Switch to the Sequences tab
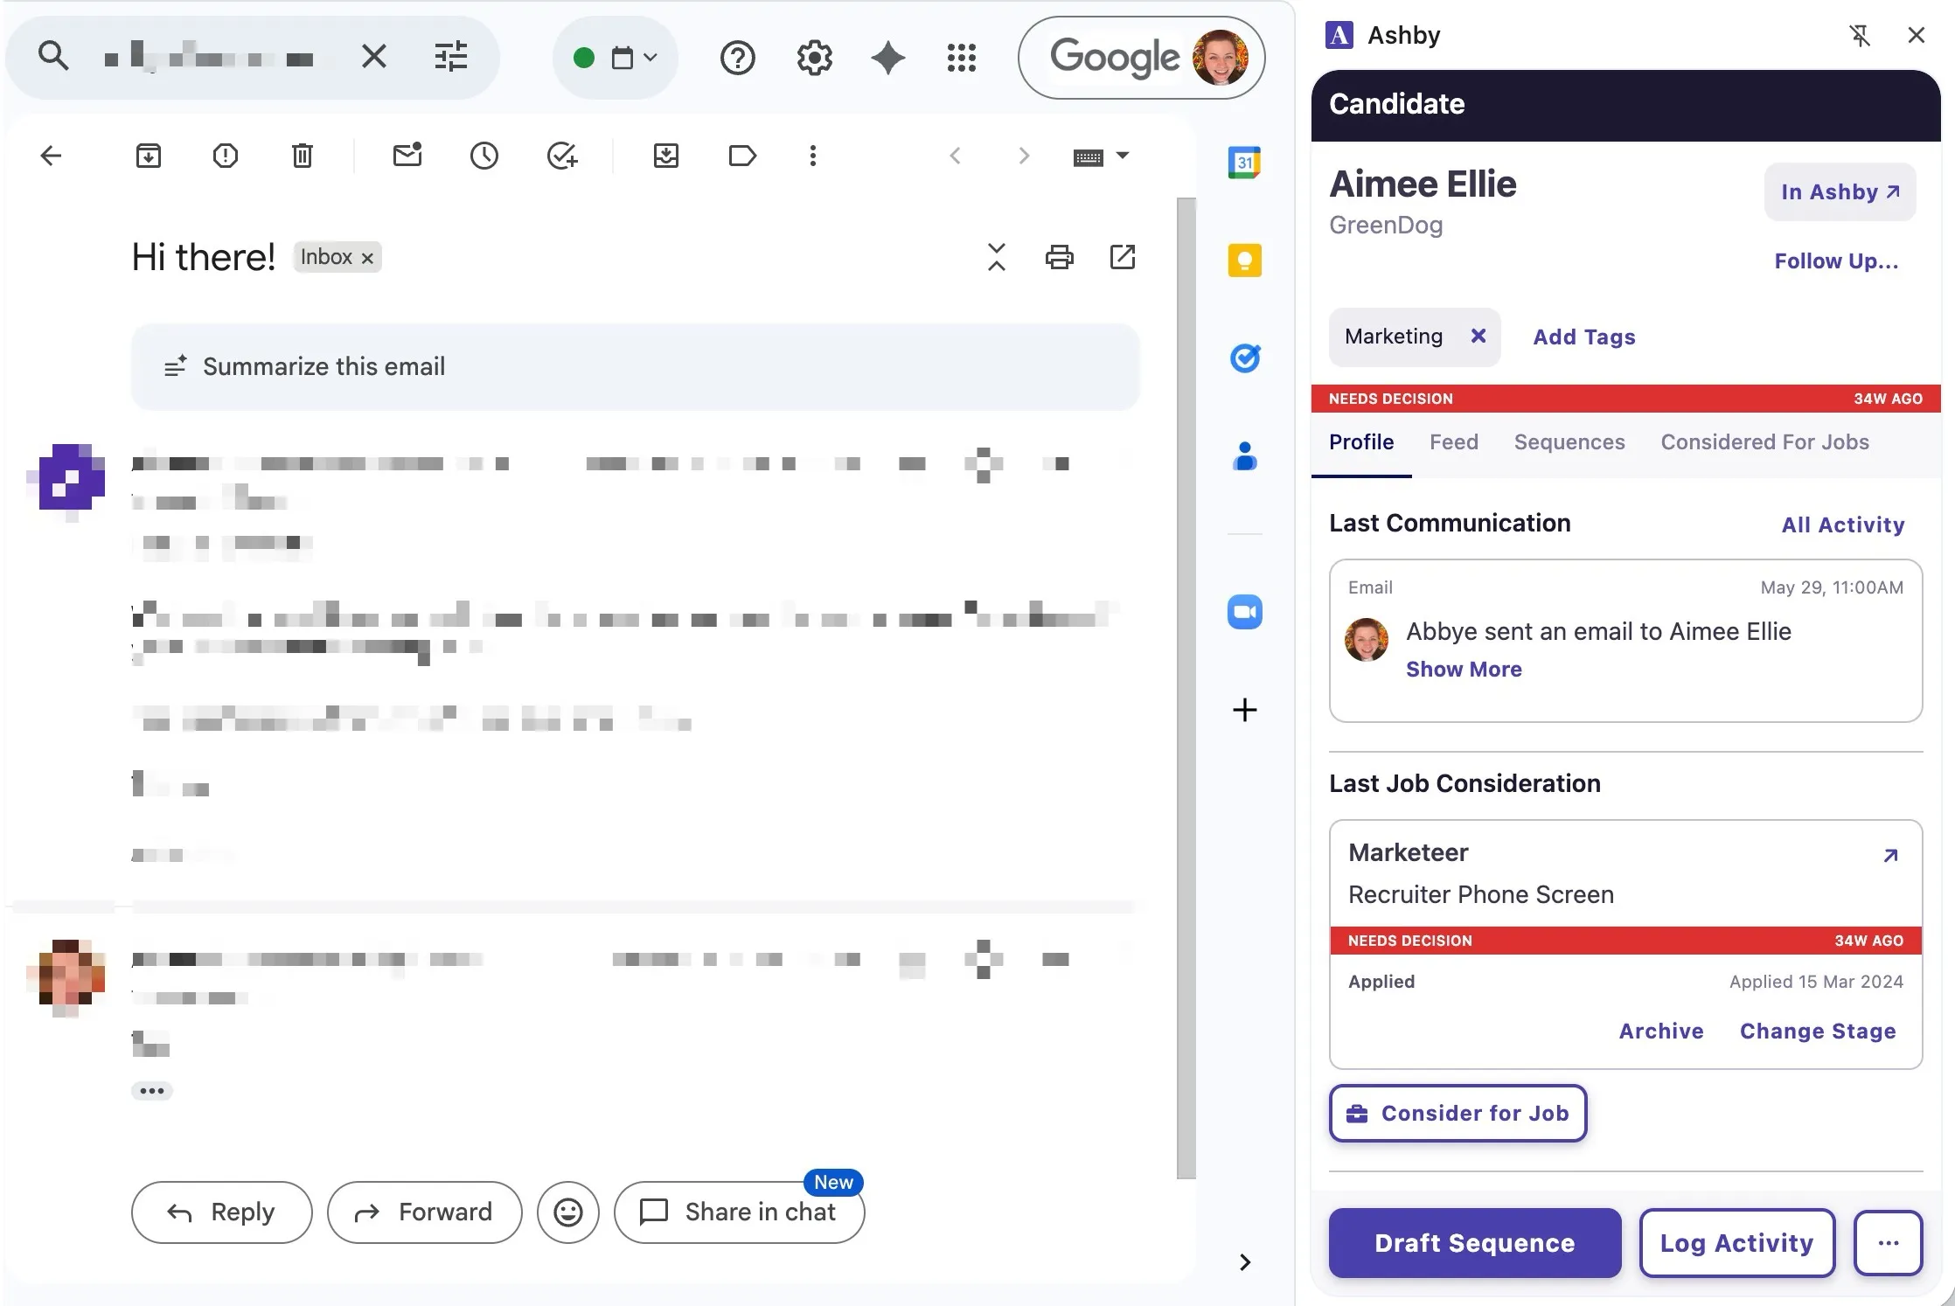 pyautogui.click(x=1569, y=442)
